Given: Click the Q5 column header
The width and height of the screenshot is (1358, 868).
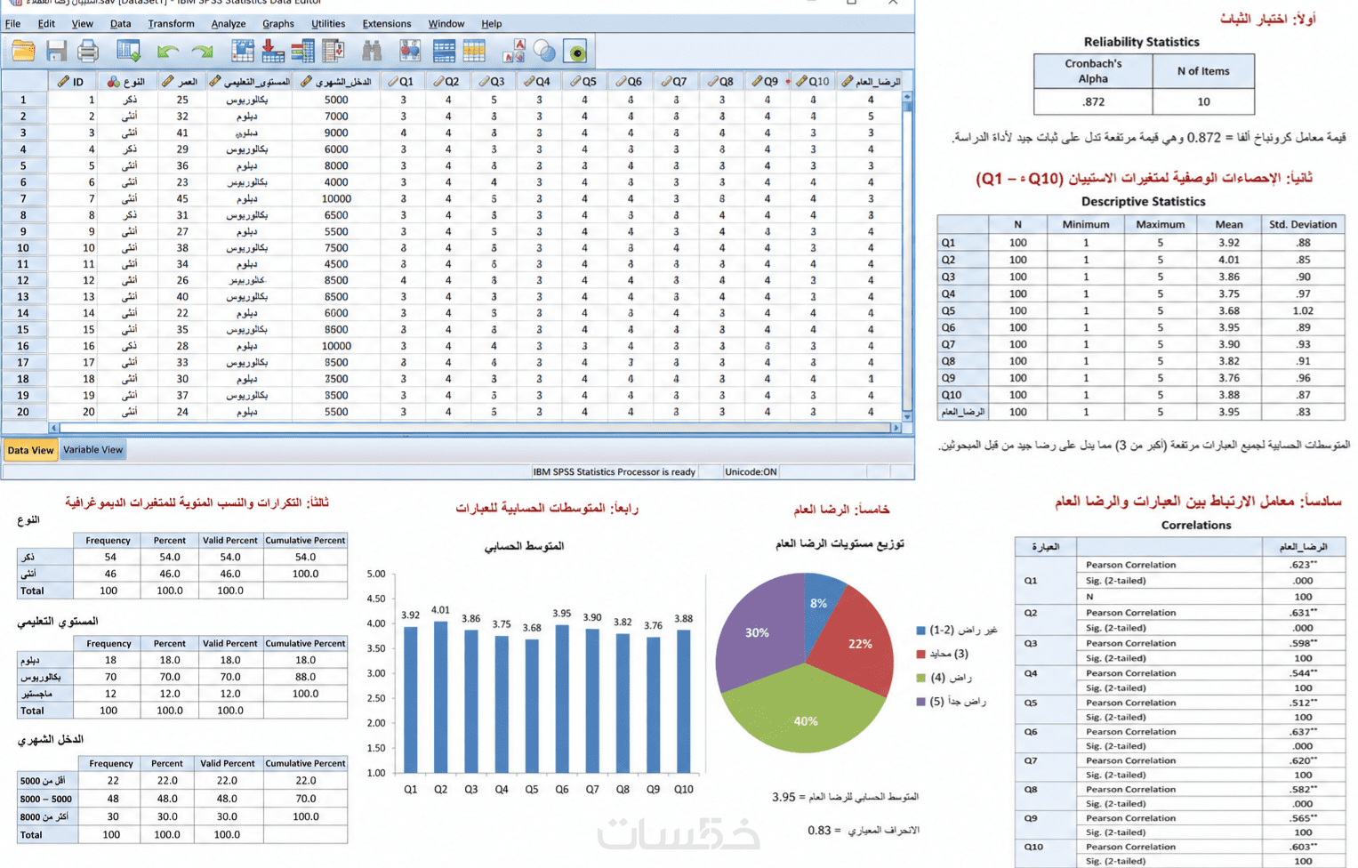Looking at the screenshot, I should (583, 81).
